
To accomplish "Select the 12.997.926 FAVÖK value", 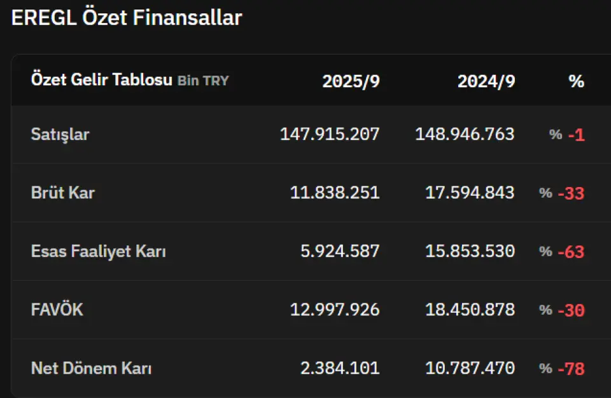I will click(x=335, y=310).
